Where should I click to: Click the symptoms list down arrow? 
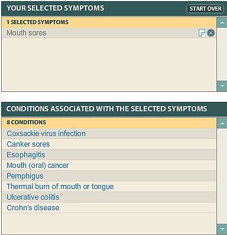(x=222, y=86)
